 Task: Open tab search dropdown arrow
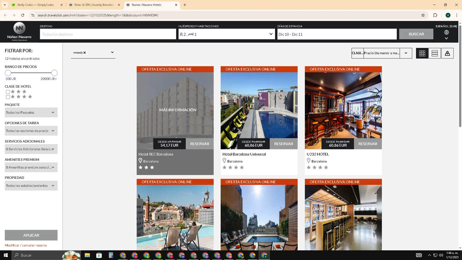point(5,5)
